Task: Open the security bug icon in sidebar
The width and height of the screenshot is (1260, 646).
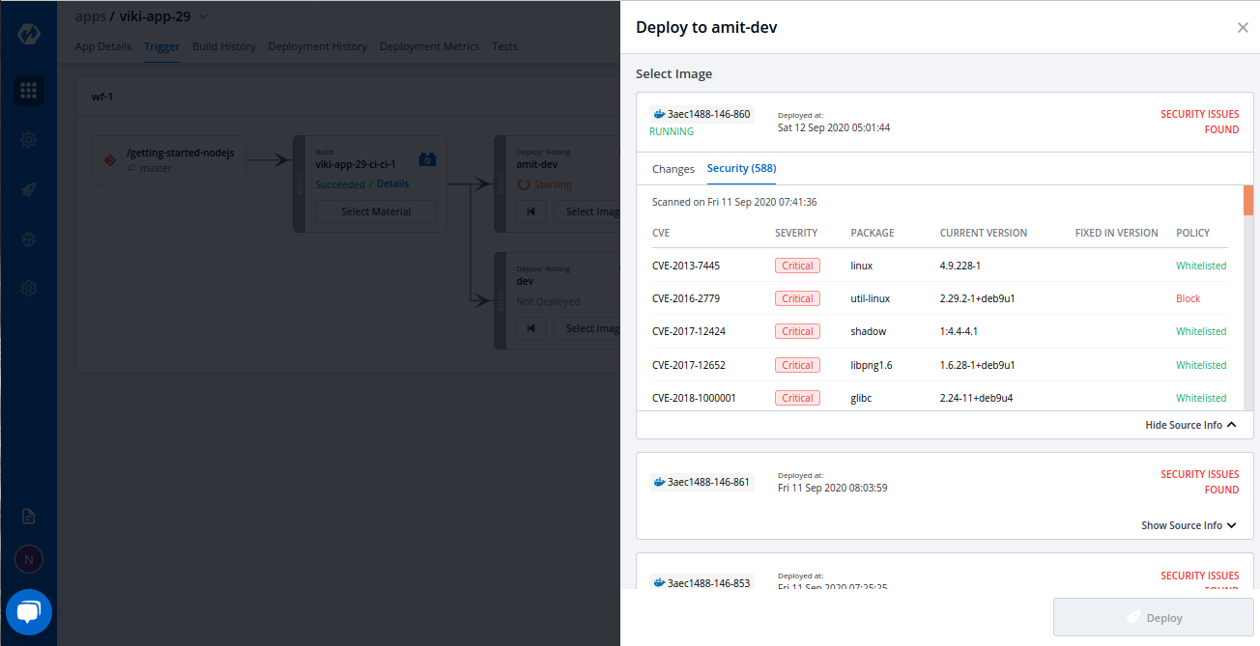Action: click(x=29, y=239)
